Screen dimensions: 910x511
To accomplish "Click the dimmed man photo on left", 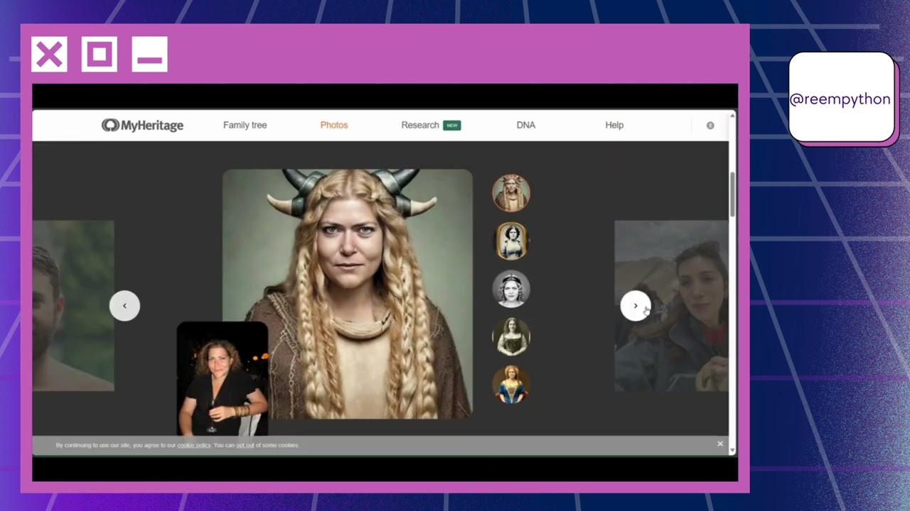I will tap(73, 306).
